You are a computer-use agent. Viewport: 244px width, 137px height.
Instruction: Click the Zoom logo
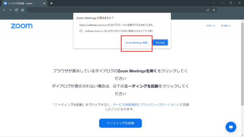click(21, 26)
